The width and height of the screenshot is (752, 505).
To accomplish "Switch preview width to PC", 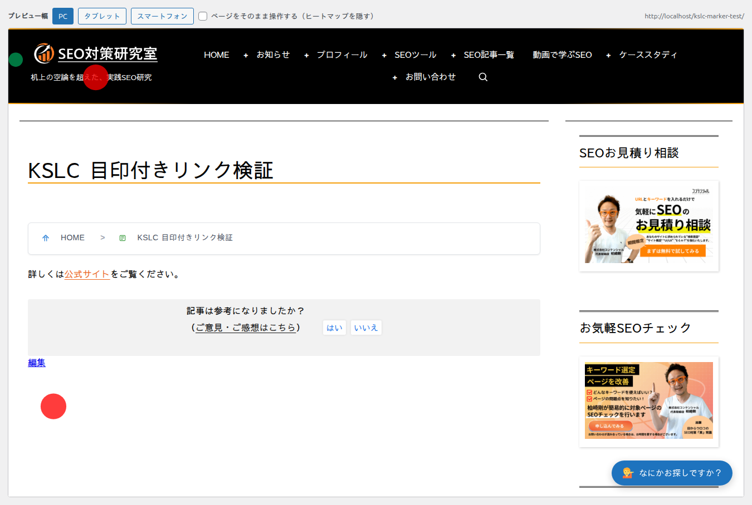I will [63, 16].
